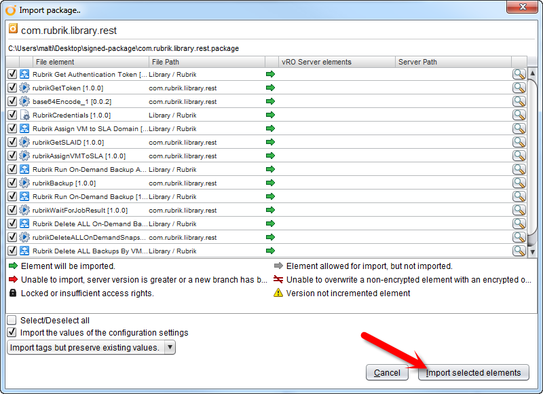Screen dimensions: 543x394
Task: Click the magnifier icon for RubrikCredentials
Action: click(519, 115)
